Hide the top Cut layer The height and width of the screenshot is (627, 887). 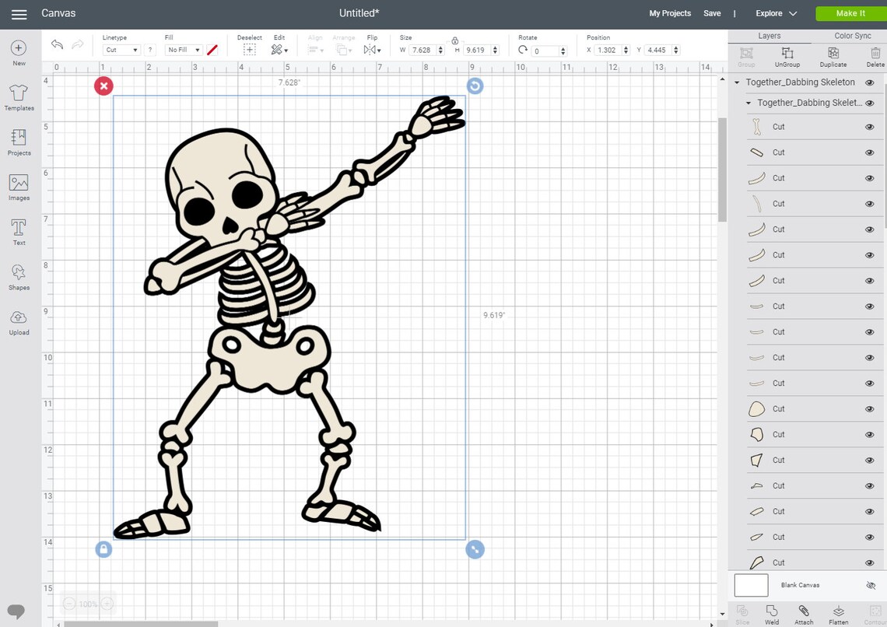tap(869, 126)
